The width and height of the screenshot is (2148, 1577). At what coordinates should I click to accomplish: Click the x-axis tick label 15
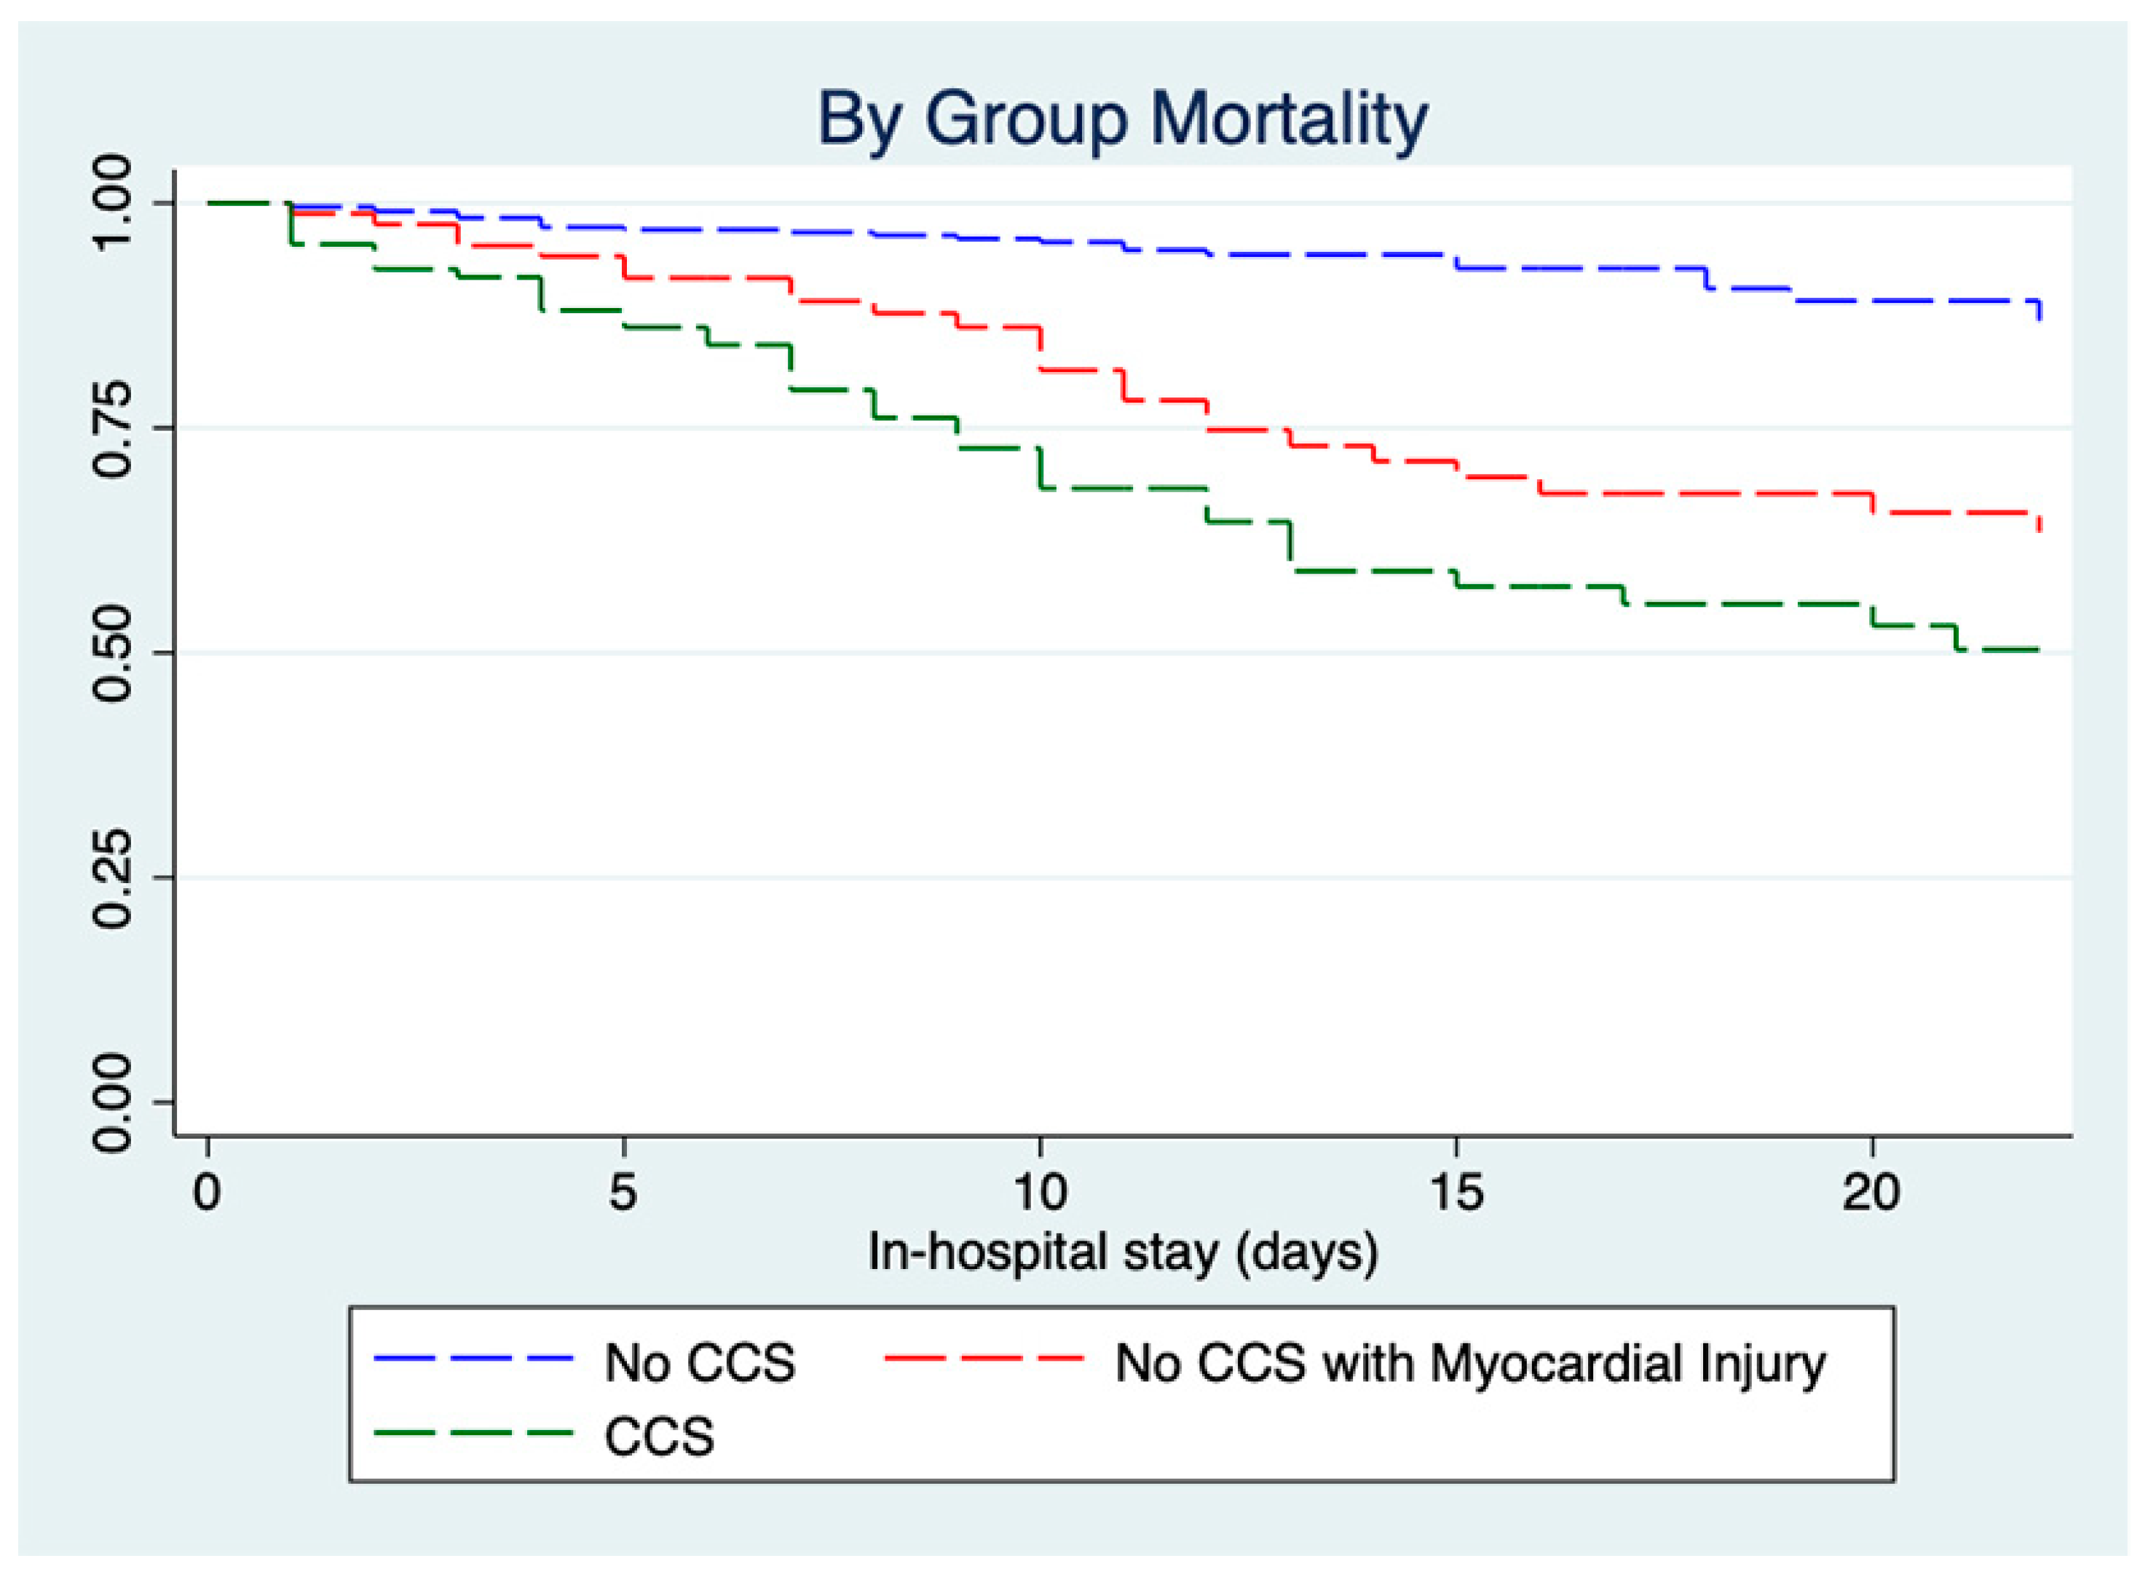pos(1456,1193)
